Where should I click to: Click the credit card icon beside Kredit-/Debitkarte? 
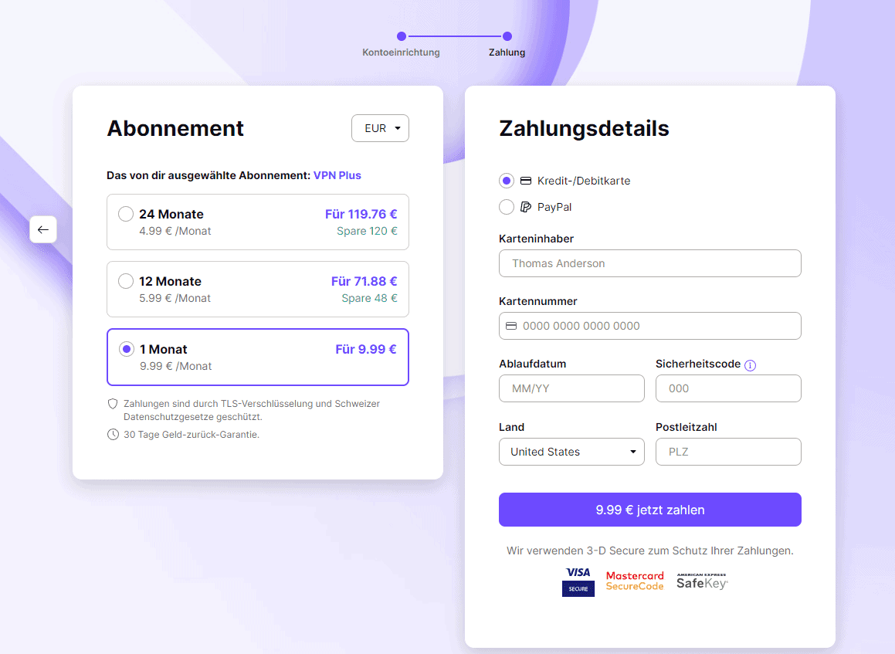pyautogui.click(x=526, y=181)
